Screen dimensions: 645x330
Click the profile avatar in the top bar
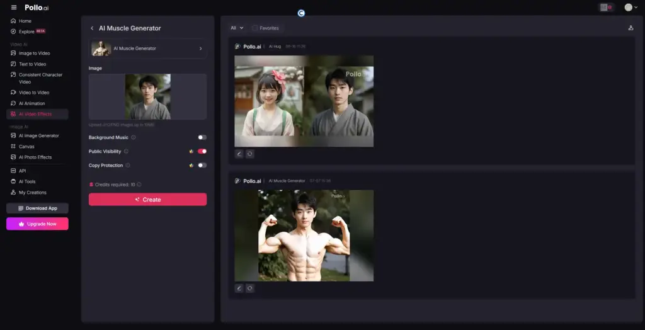(x=628, y=8)
